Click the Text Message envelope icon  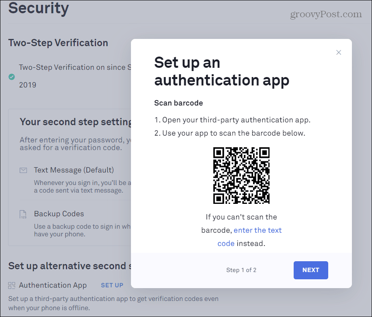tap(23, 170)
